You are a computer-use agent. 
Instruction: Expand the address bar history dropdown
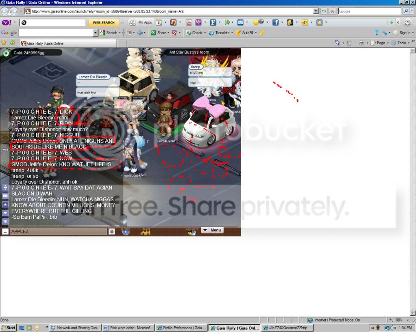316,11
